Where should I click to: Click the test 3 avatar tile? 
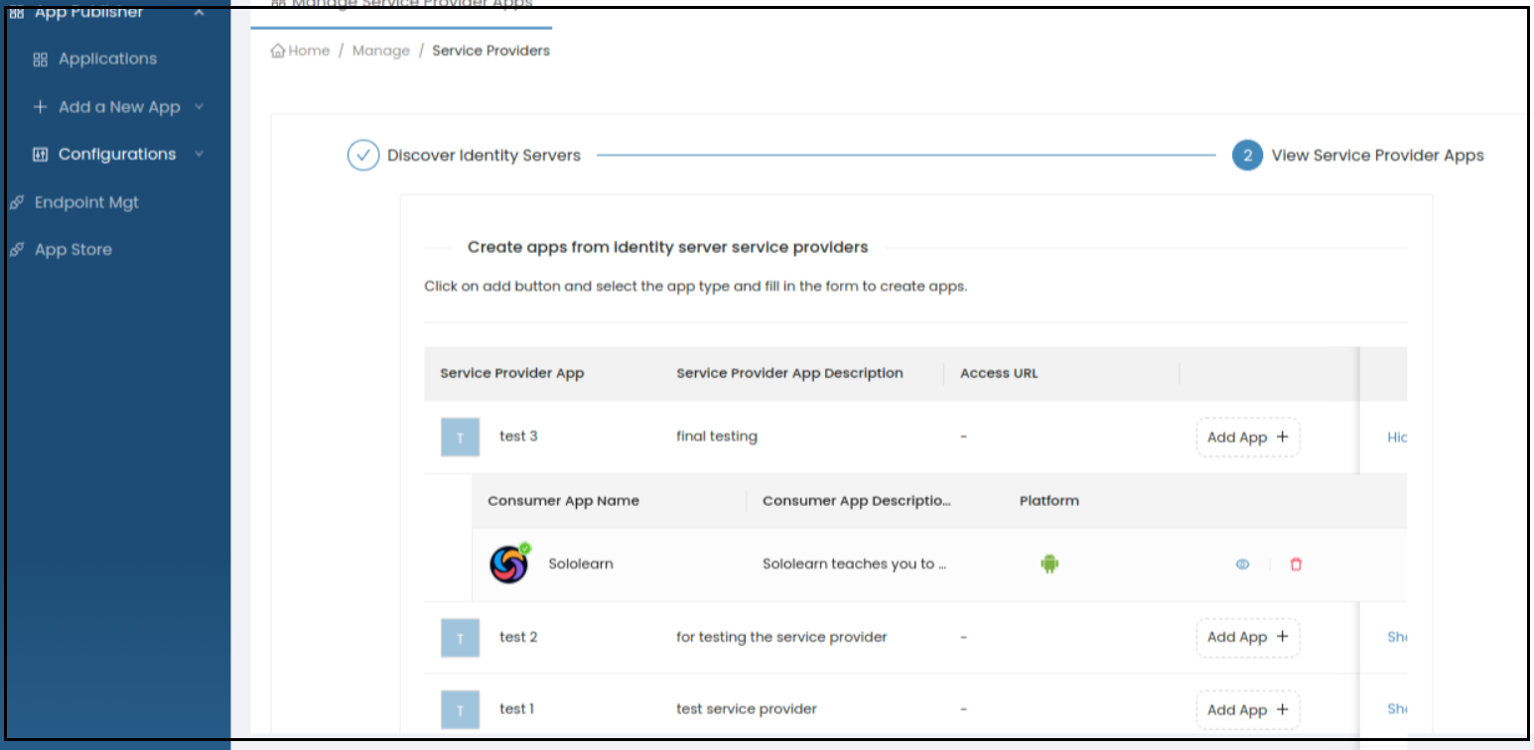(460, 437)
